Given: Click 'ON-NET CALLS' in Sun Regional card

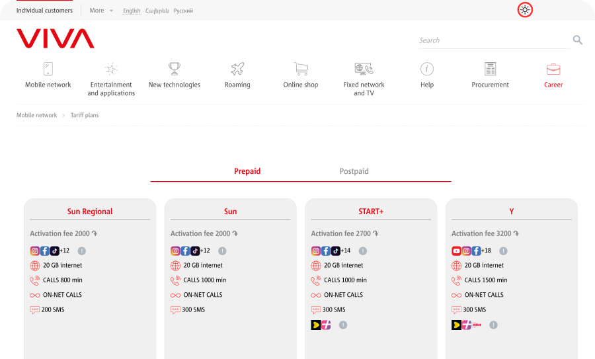Looking at the screenshot, I should click(x=62, y=295).
